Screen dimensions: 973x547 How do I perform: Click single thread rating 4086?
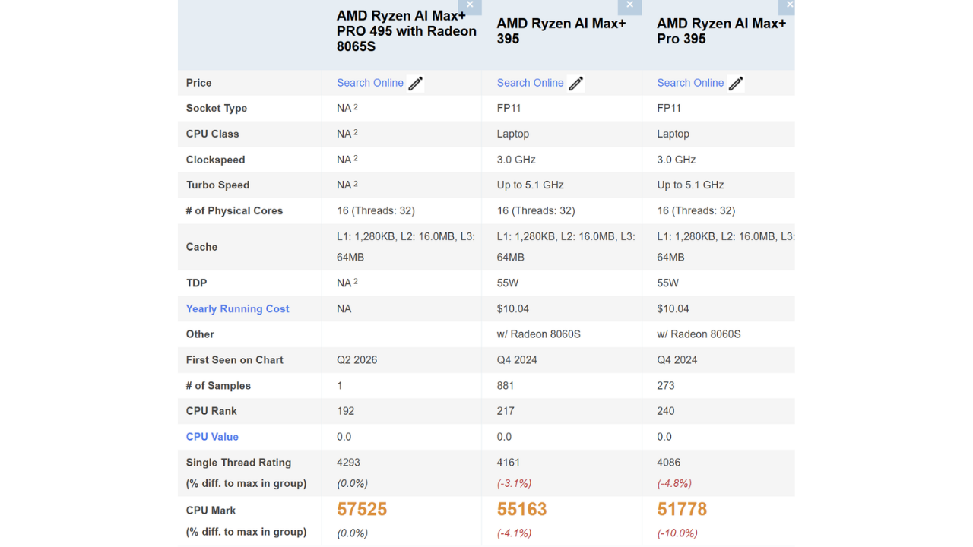(x=669, y=462)
